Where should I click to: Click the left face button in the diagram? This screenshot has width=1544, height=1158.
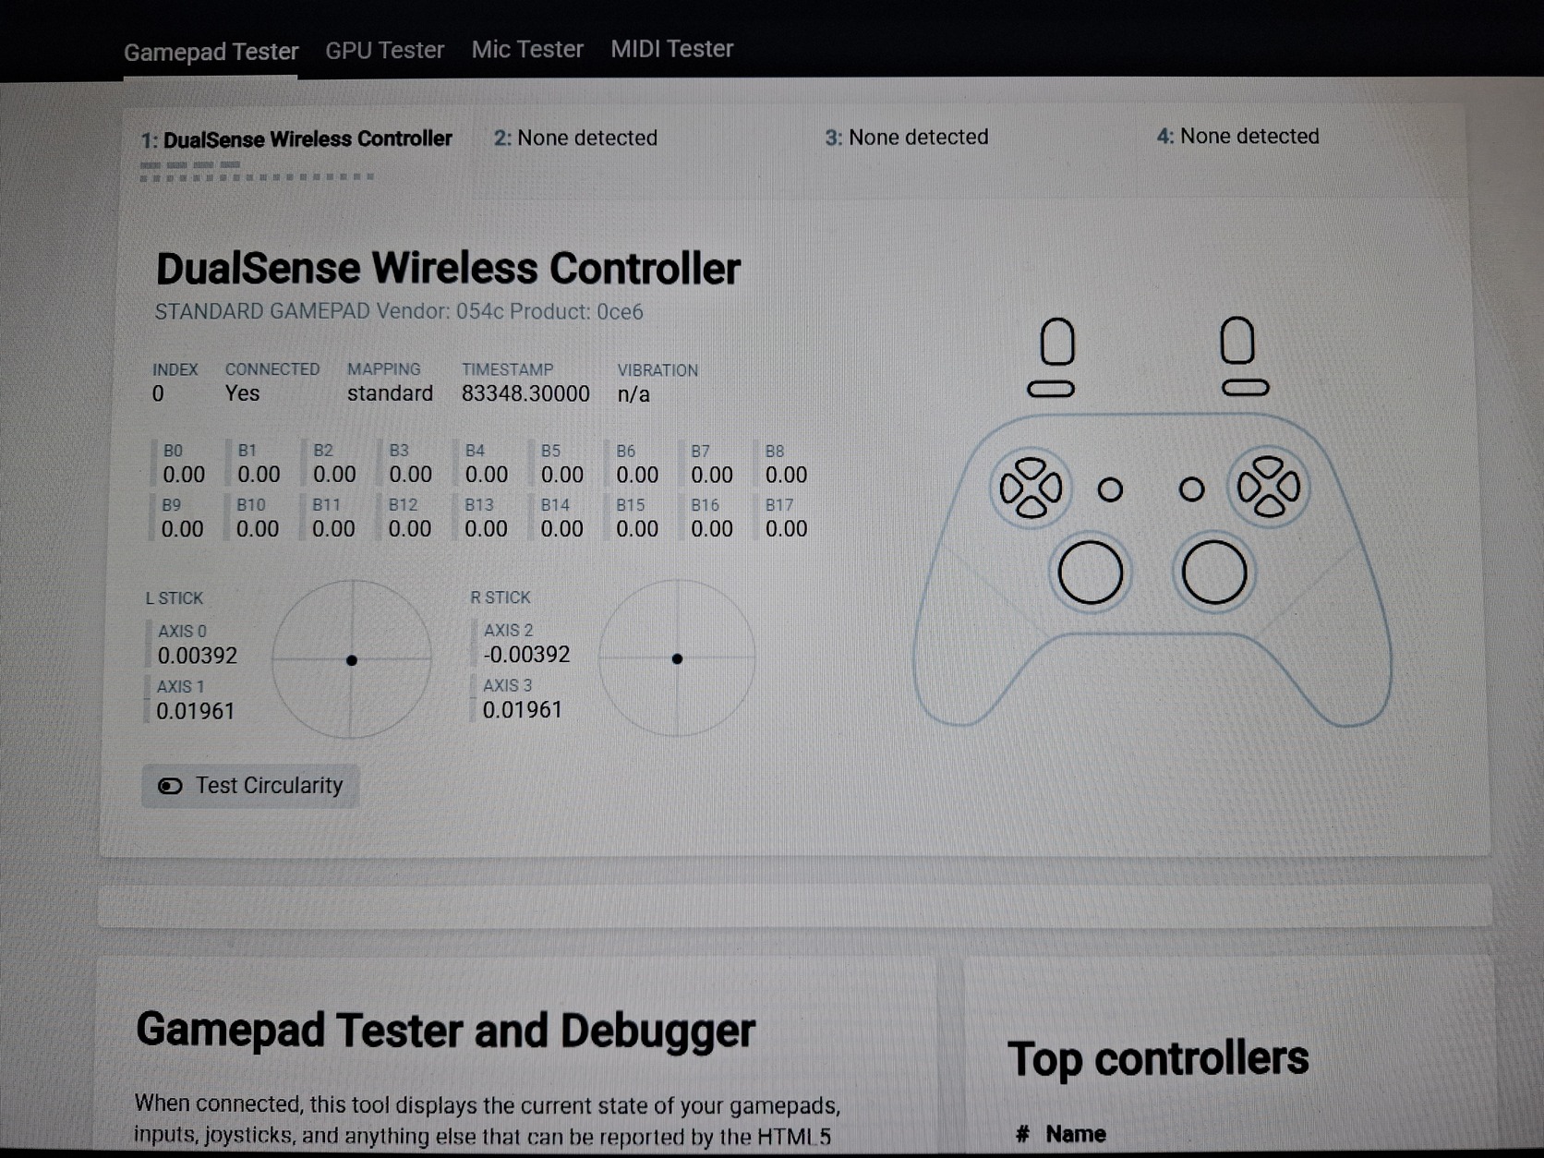click(x=1249, y=486)
